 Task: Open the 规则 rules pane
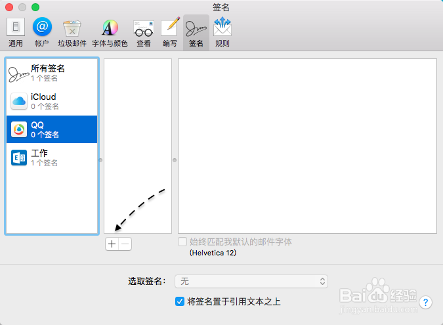tap(222, 33)
